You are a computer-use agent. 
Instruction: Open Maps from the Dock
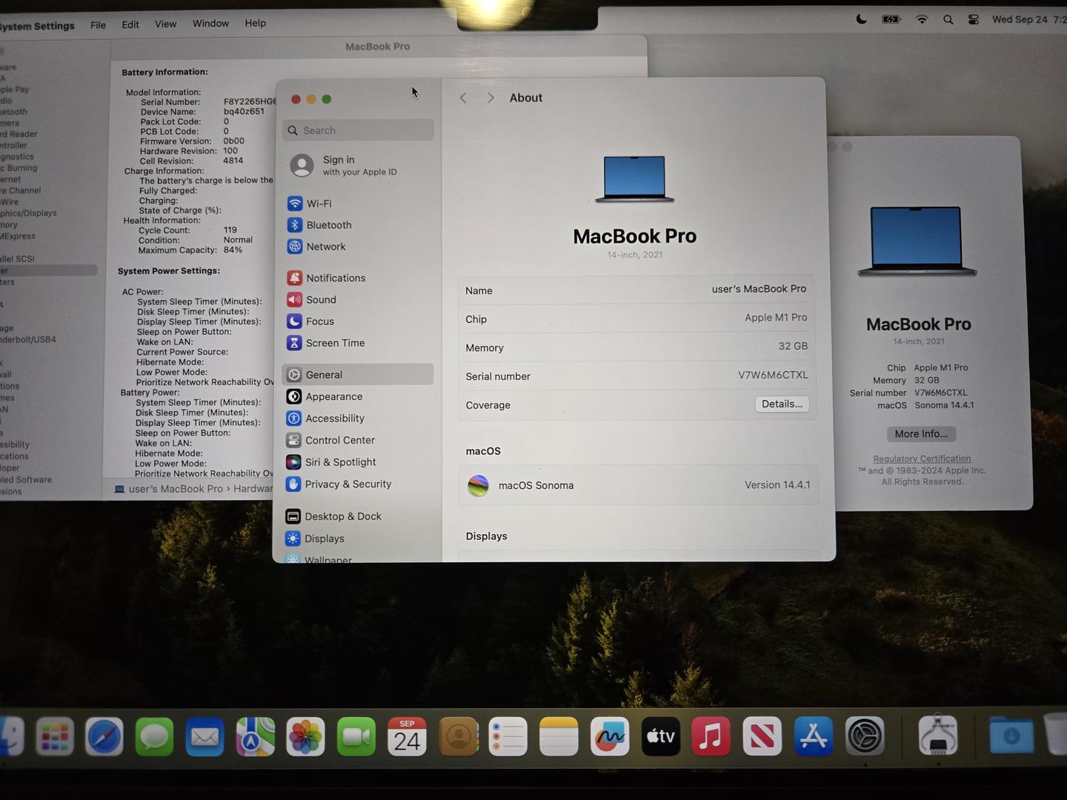click(x=255, y=737)
